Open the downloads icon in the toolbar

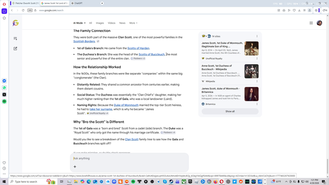[x=299, y=10]
